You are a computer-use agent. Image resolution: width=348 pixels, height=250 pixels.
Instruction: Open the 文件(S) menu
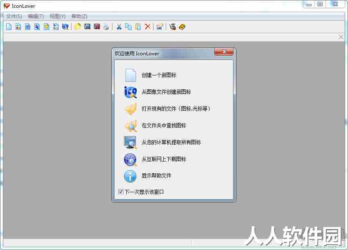pyautogui.click(x=14, y=16)
